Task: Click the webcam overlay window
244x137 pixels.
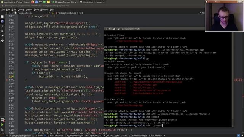Action: (224, 16)
